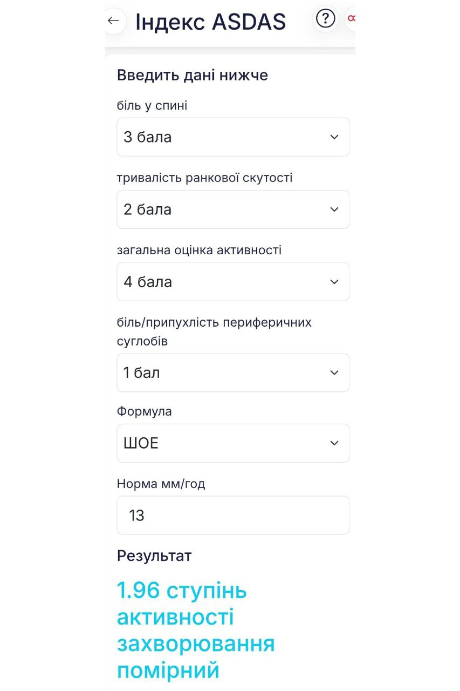Click the 'загальна оцінка активності' label
Screen dimensions: 460x691
199,250
